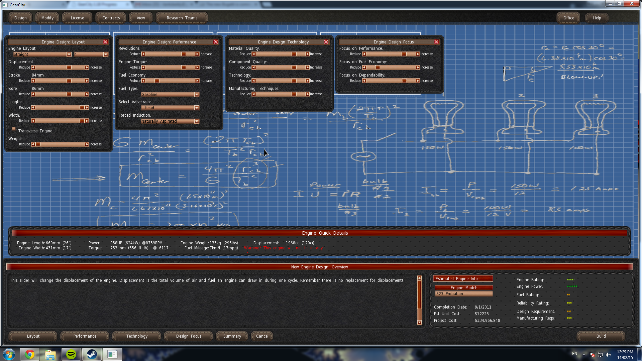Click Focus on Dependability Reduce arrow
The height and width of the screenshot is (361, 642).
click(364, 81)
